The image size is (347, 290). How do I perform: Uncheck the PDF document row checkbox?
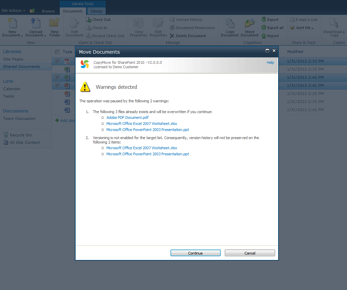pyautogui.click(x=57, y=61)
